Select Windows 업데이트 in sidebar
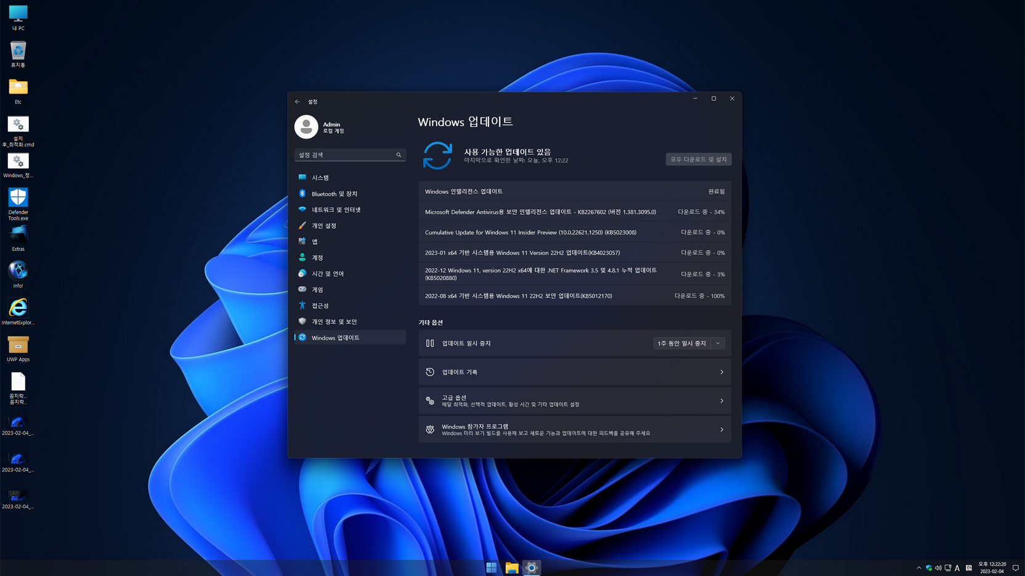The image size is (1025, 576). click(x=350, y=338)
